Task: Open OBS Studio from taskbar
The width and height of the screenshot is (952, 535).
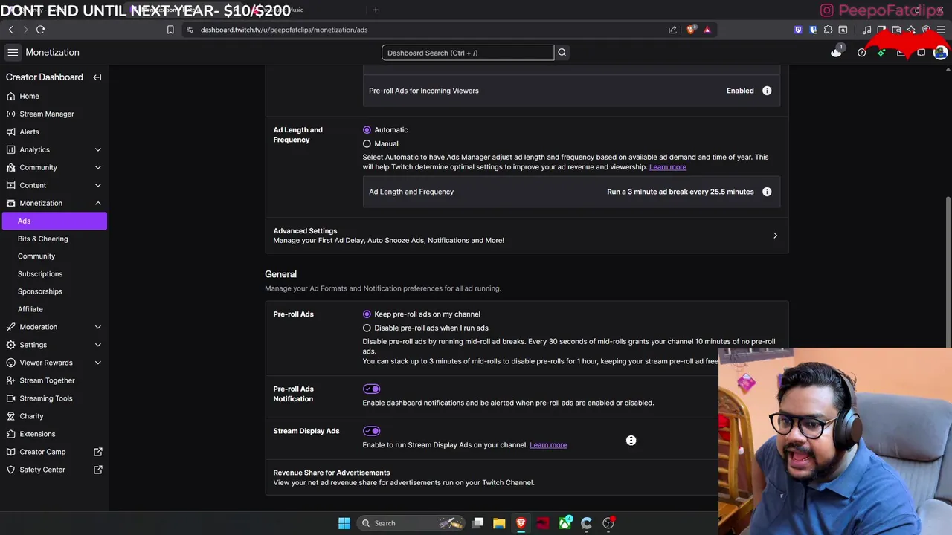Action: point(608,523)
